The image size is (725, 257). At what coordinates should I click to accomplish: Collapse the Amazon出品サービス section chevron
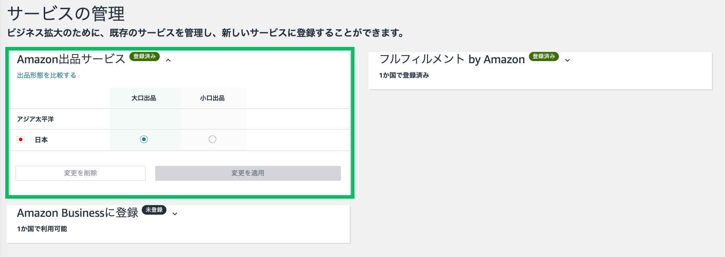point(169,60)
